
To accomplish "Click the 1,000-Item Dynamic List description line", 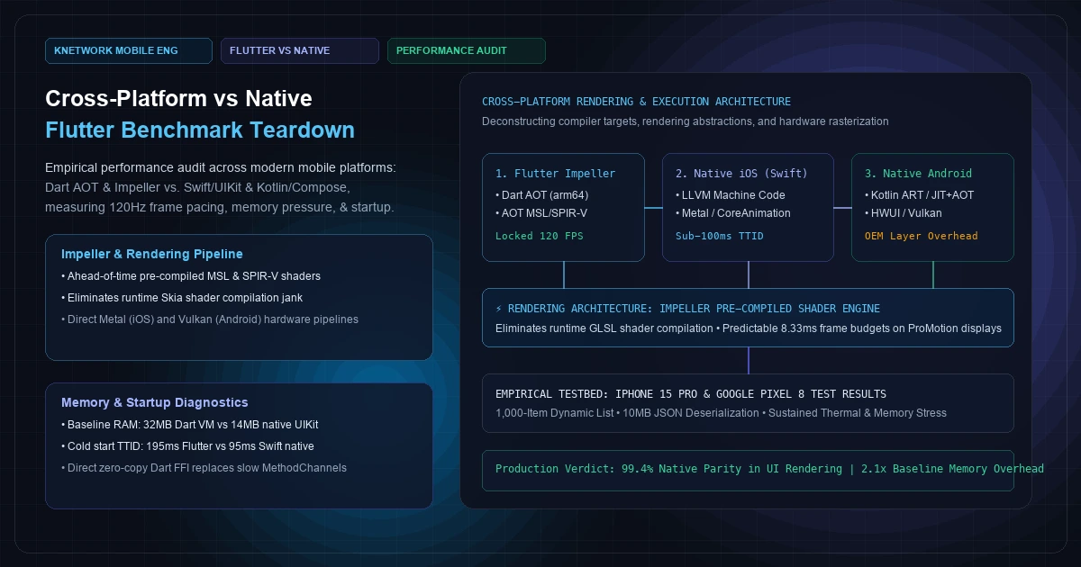I will tap(721, 413).
